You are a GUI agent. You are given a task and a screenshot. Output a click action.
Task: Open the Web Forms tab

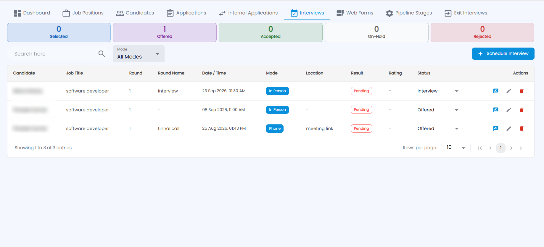coord(355,13)
